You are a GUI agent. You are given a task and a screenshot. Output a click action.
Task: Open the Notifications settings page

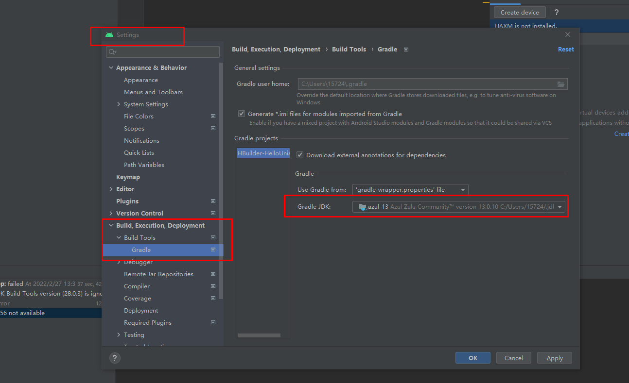click(x=141, y=141)
